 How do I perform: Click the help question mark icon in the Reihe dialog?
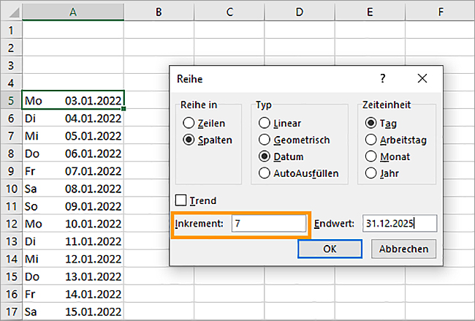point(383,78)
